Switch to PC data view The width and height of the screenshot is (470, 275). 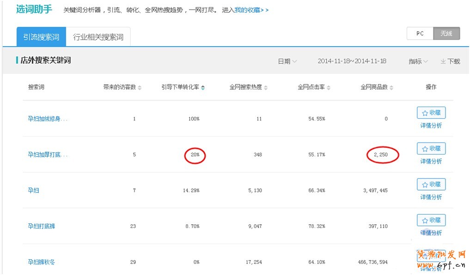click(x=420, y=34)
